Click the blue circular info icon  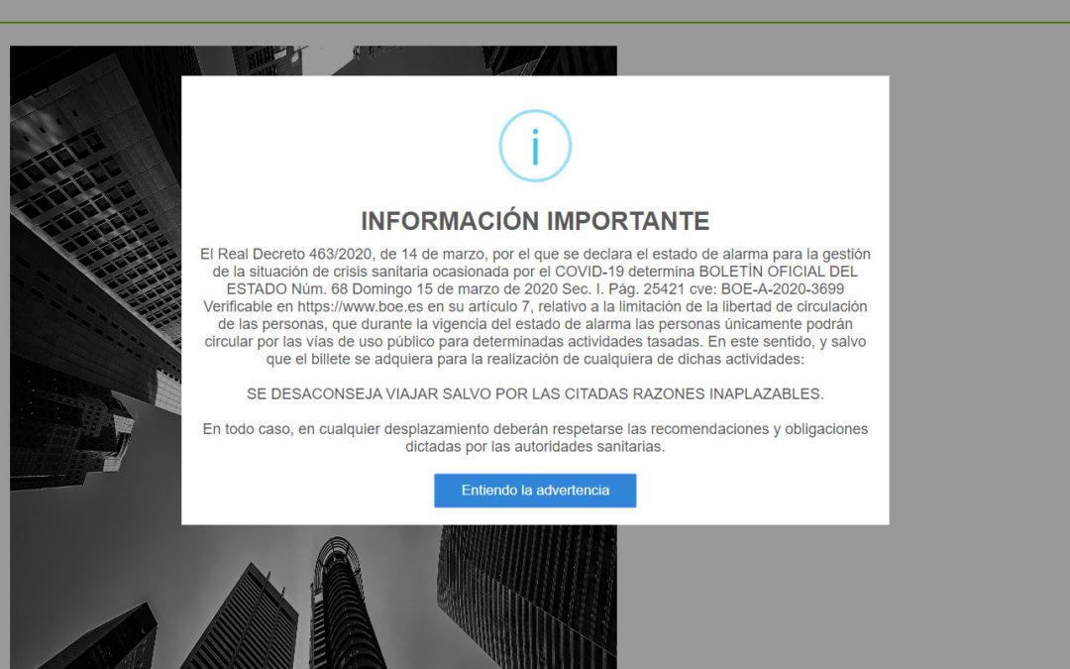pyautogui.click(x=535, y=144)
